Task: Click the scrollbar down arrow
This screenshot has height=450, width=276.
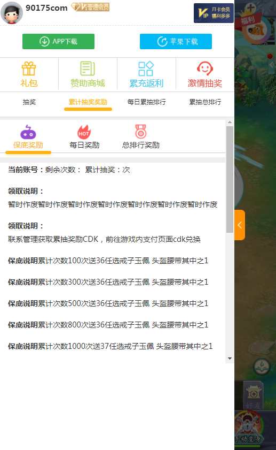Action: tap(230, 358)
